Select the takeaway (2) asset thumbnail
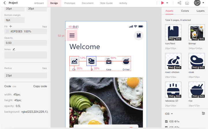 tap(173, 90)
